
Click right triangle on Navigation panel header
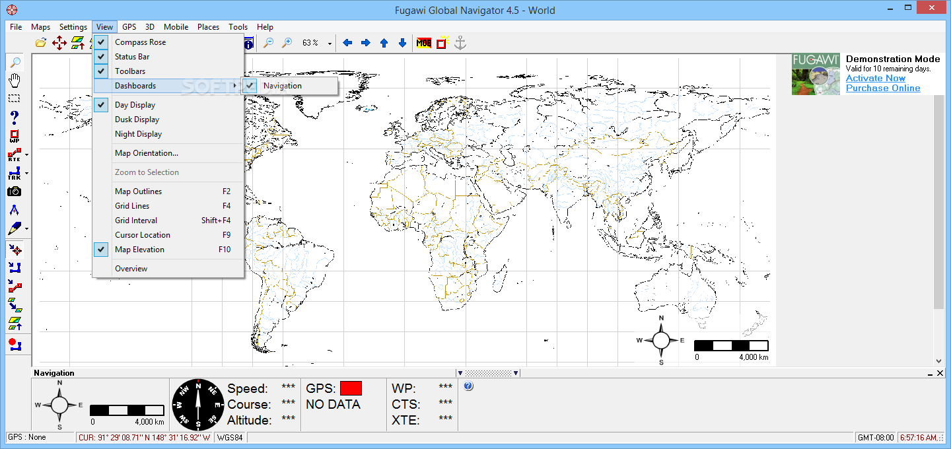point(516,373)
